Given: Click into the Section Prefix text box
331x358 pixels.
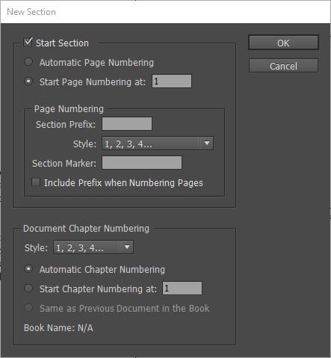Looking at the screenshot, I should pos(127,124).
